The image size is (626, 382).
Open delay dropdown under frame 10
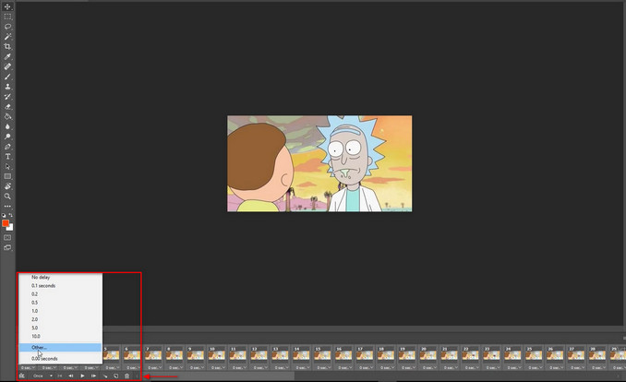(217, 367)
